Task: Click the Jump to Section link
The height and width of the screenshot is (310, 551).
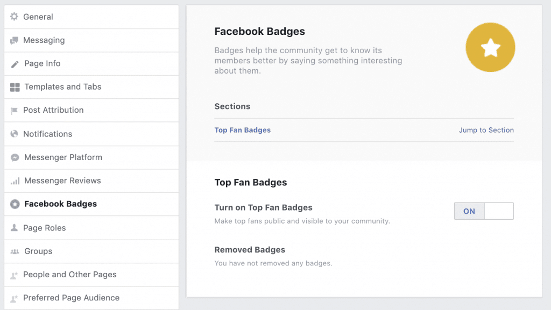Action: pyautogui.click(x=486, y=130)
